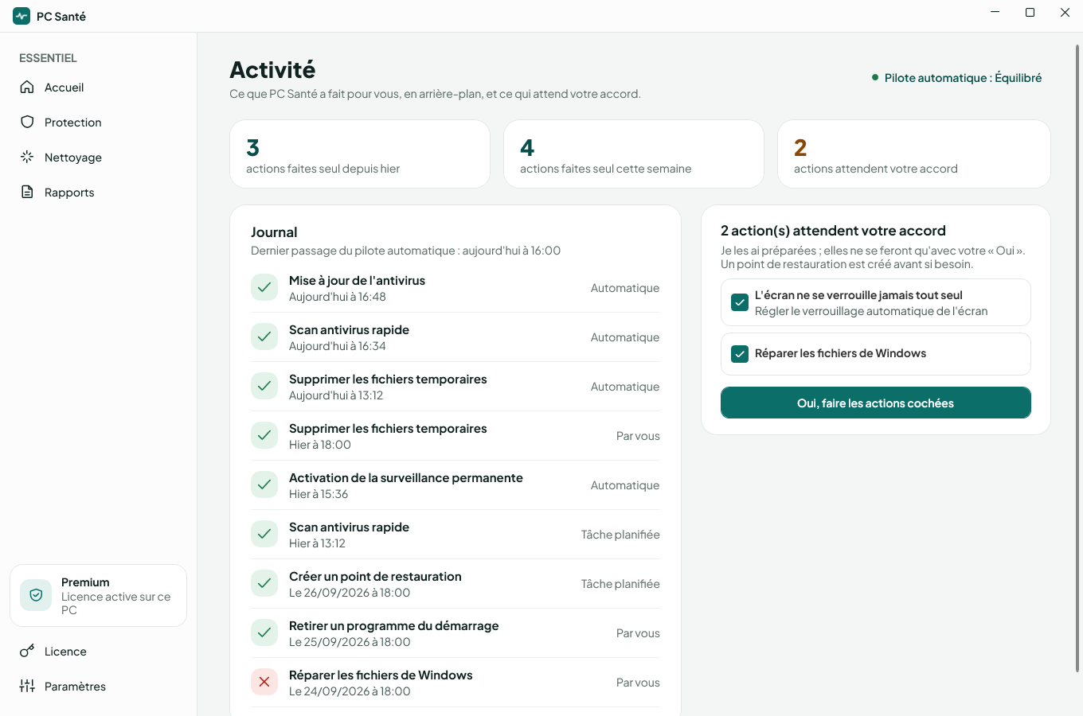Click the vertical scrollbar of the activity page

tap(1078, 358)
